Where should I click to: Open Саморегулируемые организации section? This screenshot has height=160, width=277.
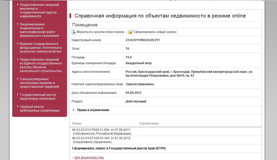point(39,83)
